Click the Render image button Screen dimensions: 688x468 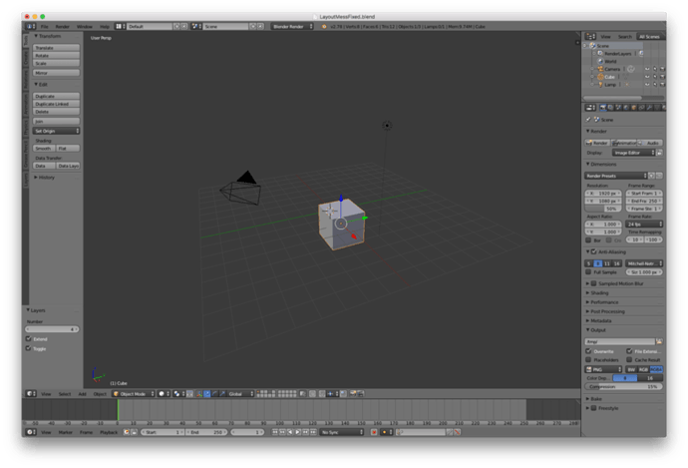[x=597, y=143]
